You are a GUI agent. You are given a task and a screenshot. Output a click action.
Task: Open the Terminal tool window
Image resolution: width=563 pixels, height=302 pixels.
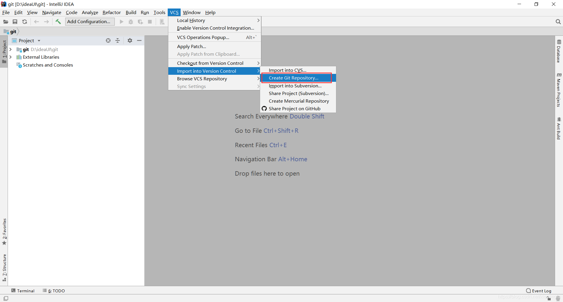[x=23, y=291]
